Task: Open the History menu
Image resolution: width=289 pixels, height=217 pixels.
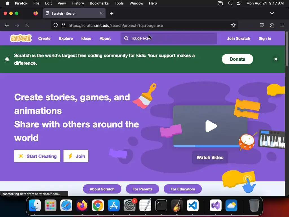Action: click(78, 3)
